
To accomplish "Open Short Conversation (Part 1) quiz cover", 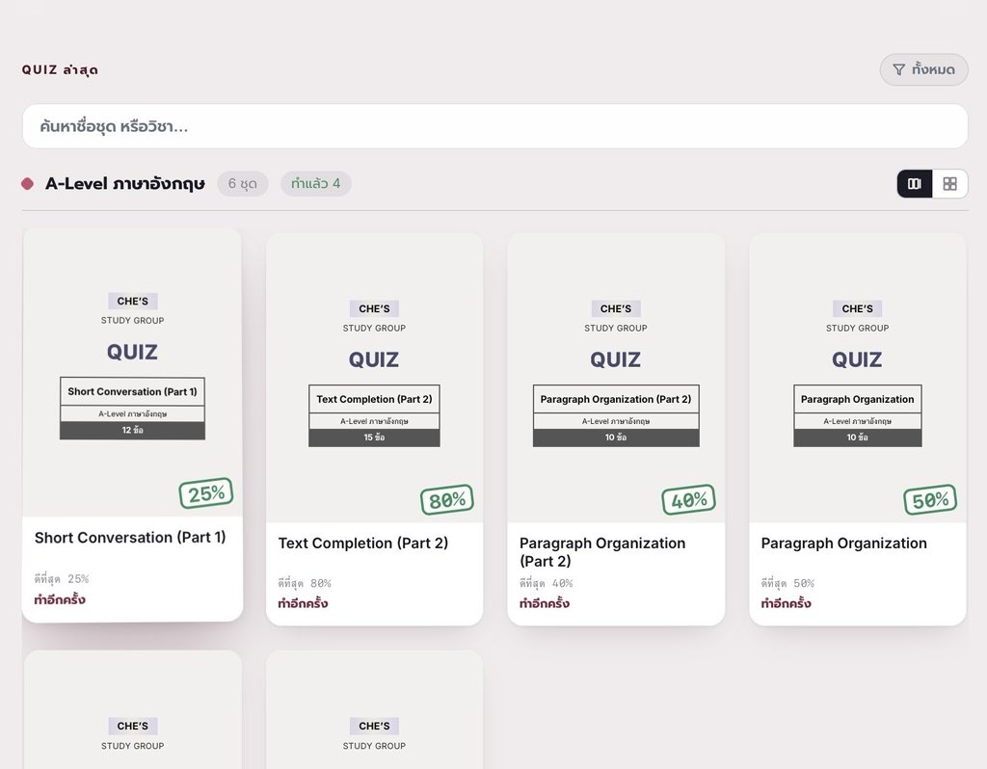I will 132,373.
